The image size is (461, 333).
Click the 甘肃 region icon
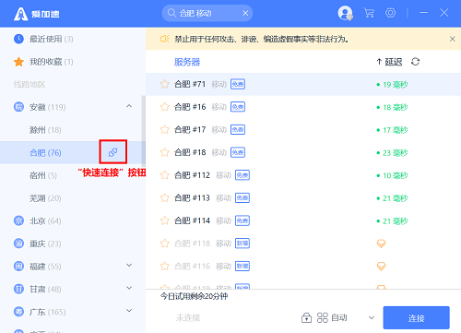(x=18, y=289)
